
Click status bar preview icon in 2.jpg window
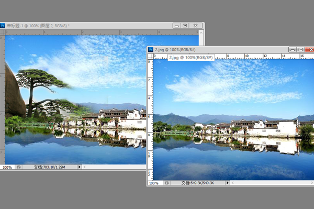click(x=166, y=183)
